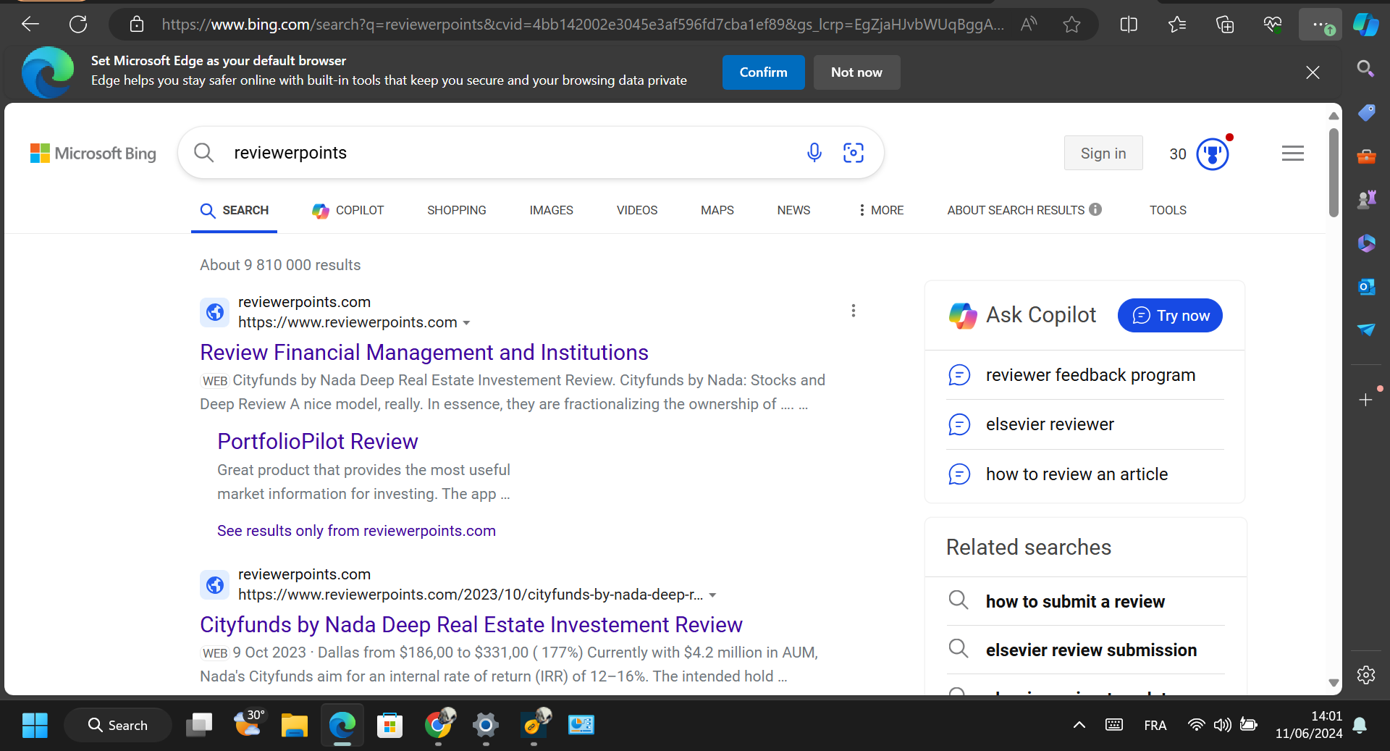Open the MORE search categories menu
Image resolution: width=1390 pixels, height=751 pixels.
pos(881,210)
